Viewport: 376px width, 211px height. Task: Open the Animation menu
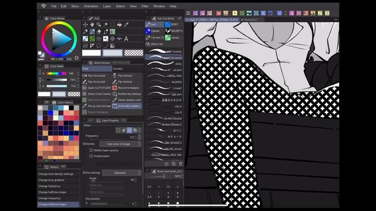point(91,6)
